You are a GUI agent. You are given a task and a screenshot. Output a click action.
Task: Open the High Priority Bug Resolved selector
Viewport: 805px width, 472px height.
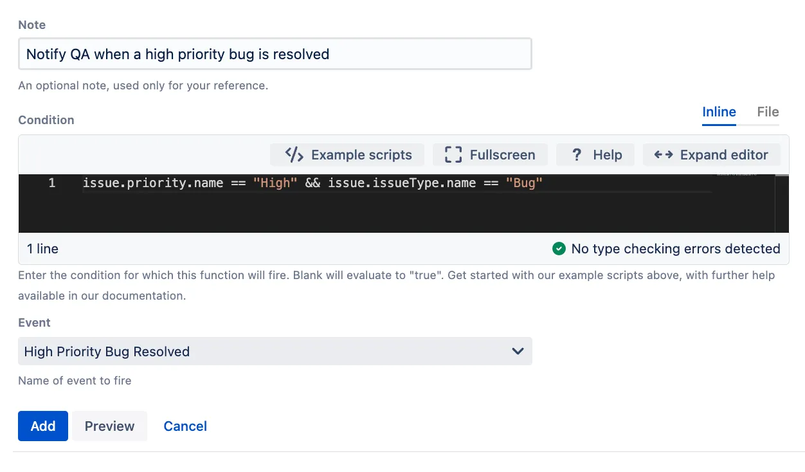[x=275, y=352]
